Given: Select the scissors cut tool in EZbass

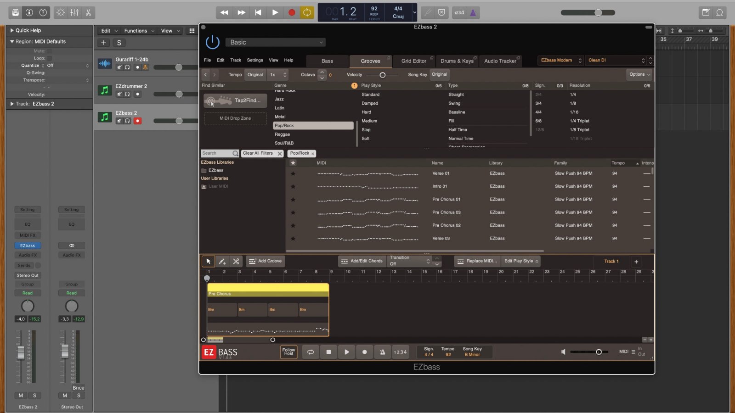Looking at the screenshot, I should 236,261.
